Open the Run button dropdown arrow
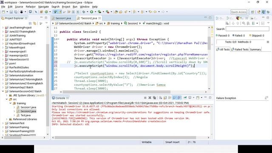Screen dimensions: 272x153 (x=95, y=12)
